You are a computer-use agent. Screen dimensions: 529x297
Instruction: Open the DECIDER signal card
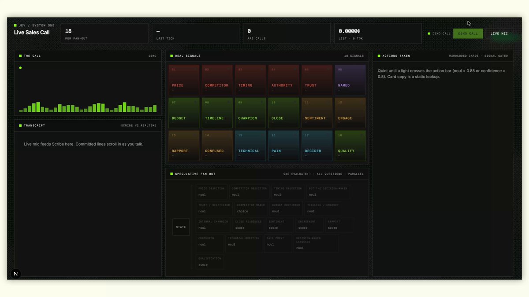point(317,146)
